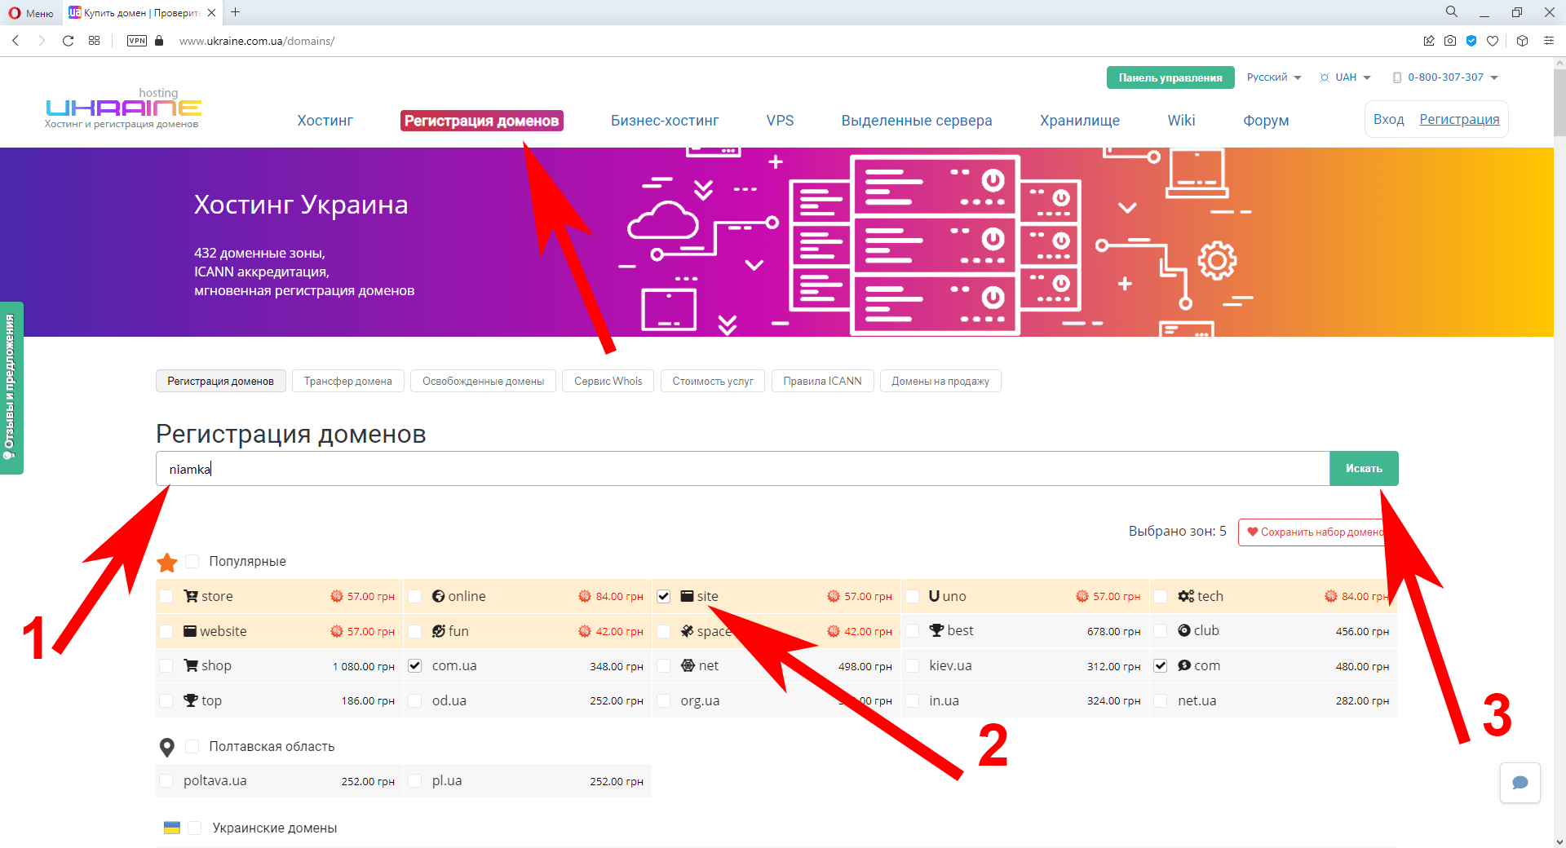Open Opera speed dial grid
The width and height of the screenshot is (1566, 848).
[95, 41]
